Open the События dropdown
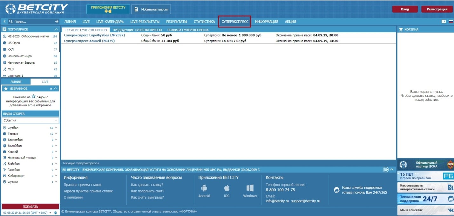Screen dimensions: 454x216 tap(30, 121)
